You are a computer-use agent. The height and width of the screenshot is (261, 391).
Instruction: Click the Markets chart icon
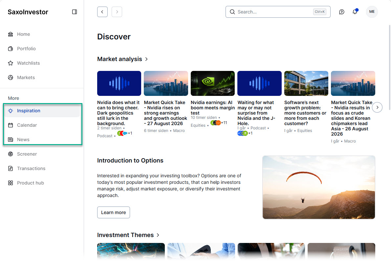(x=11, y=77)
